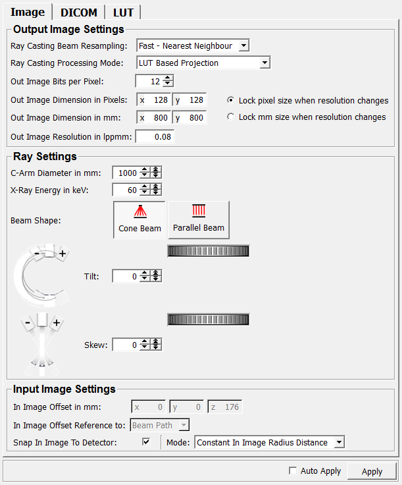Screen dimensions: 402x485
Task: Open Ray Casting Beam Resampling dropdown
Action: [193, 46]
